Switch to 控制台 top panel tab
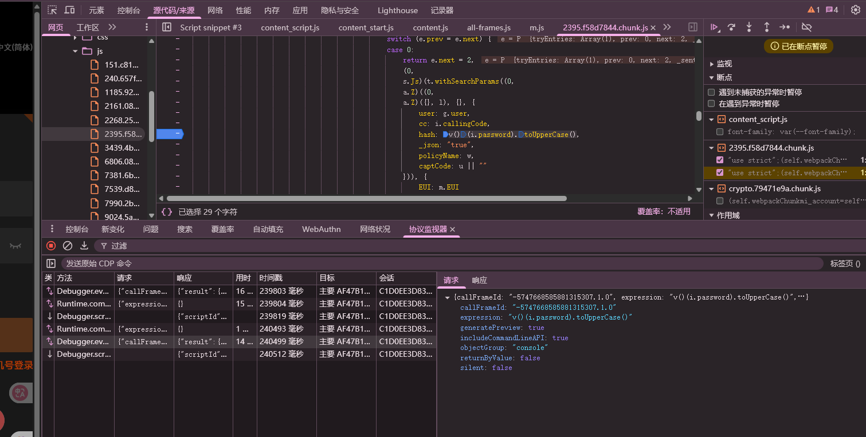This screenshot has height=437, width=866. (x=128, y=10)
